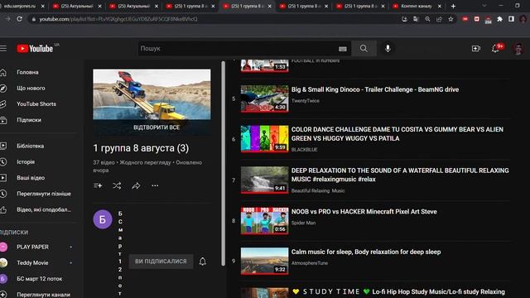Click the YouTube logo

(35, 48)
